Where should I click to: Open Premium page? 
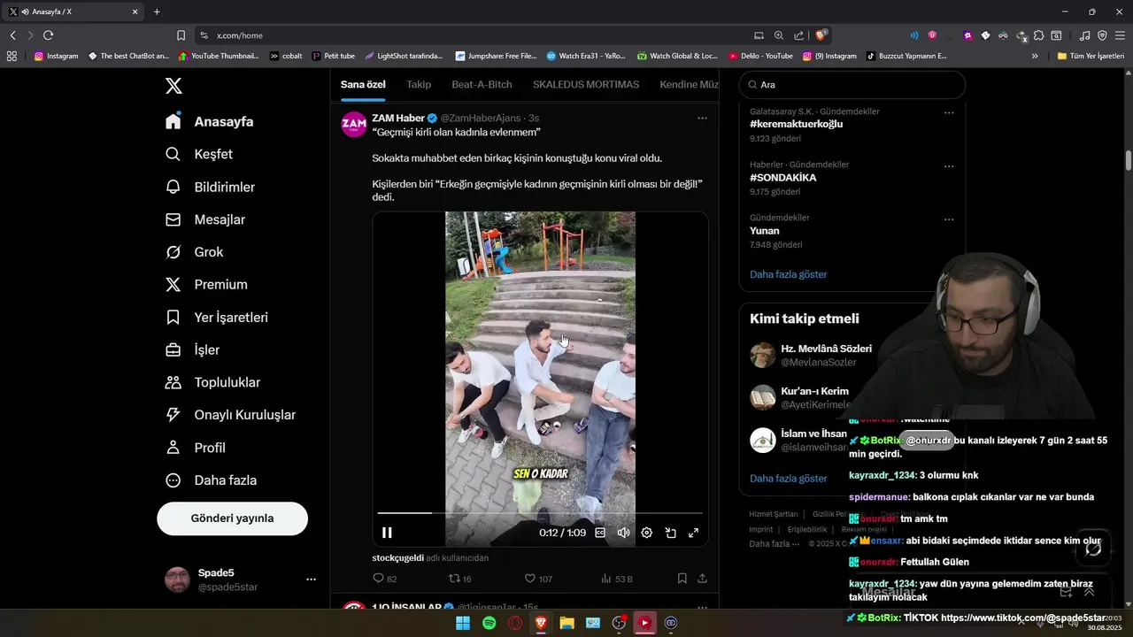[206, 285]
